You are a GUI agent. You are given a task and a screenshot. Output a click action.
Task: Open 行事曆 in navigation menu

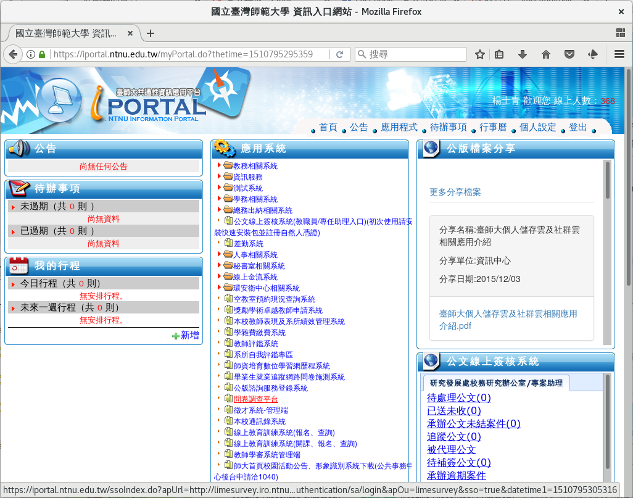493,127
